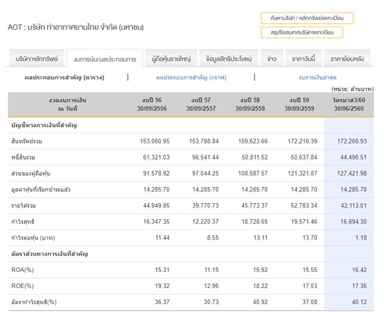Select the 172,208.93 total assets cell
This screenshot has height=316, width=384.
click(x=351, y=141)
